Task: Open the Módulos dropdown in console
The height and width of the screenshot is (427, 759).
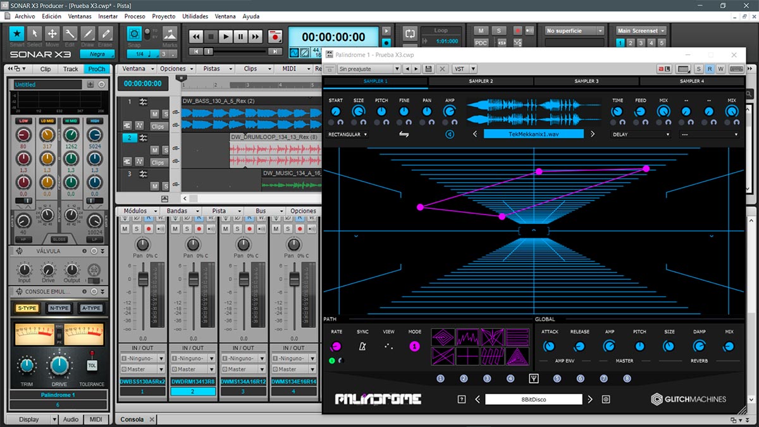Action: [139, 211]
